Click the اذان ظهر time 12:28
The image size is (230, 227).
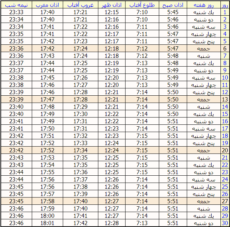pyautogui.click(x=112, y=223)
